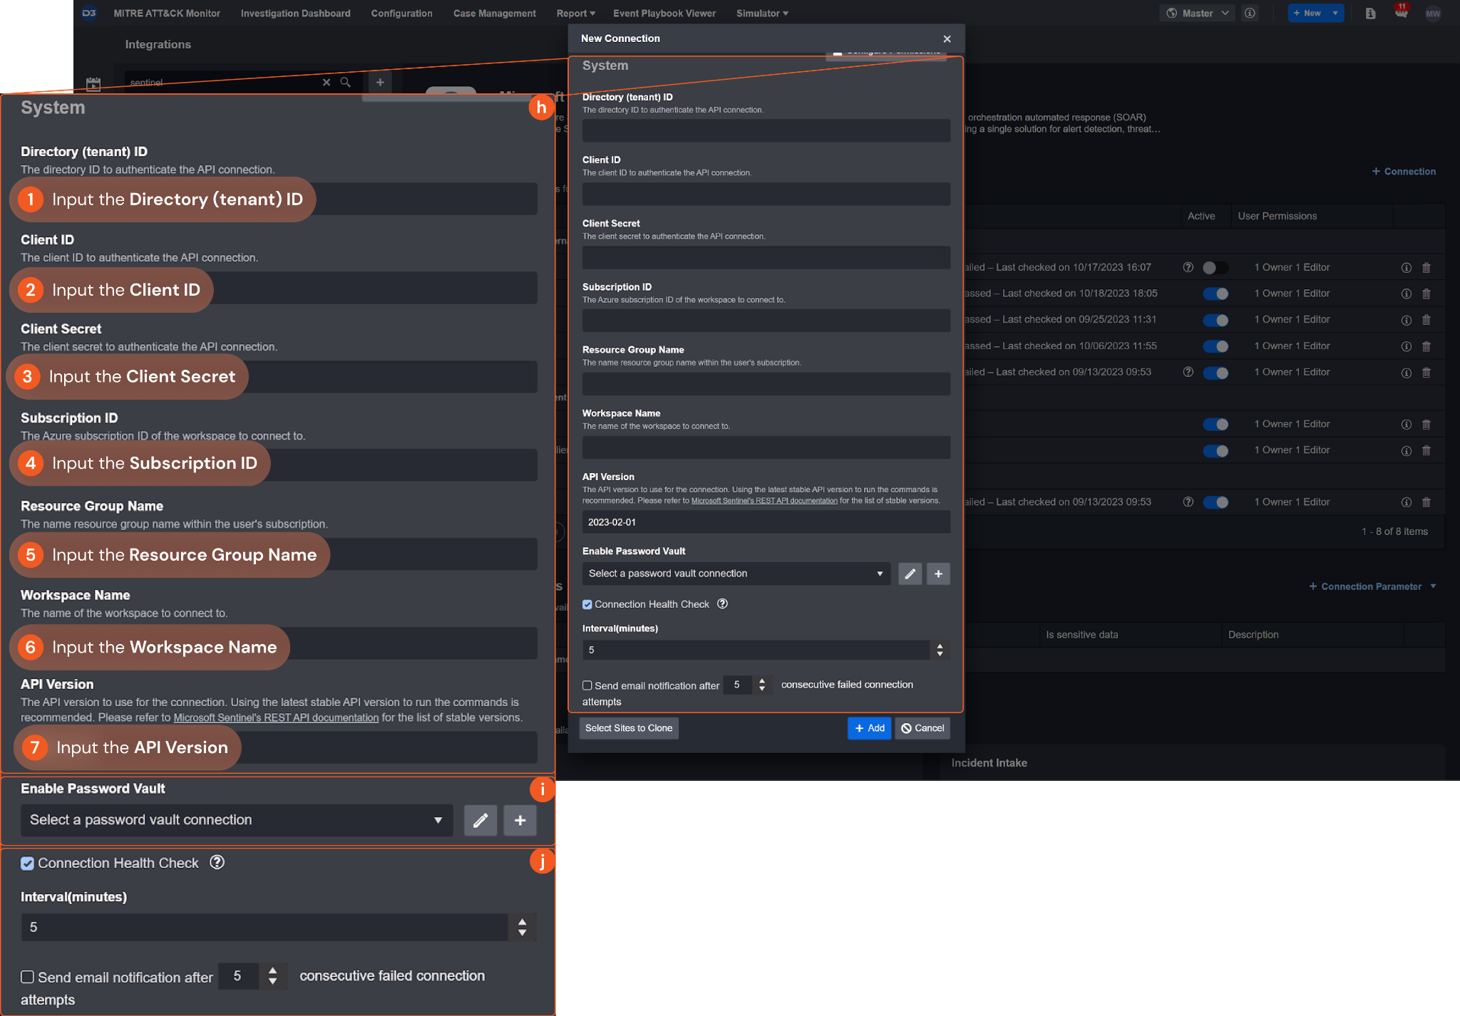Click the plus icon next to password vault dropdown

[x=938, y=574]
